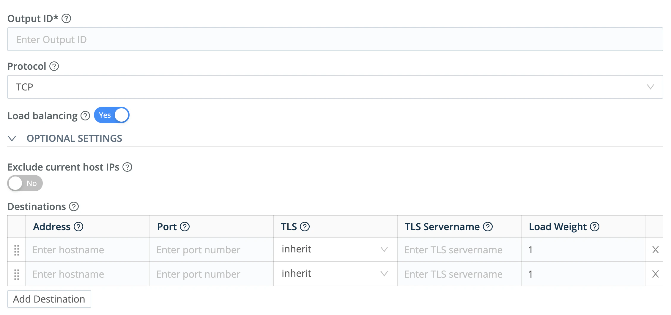Click the Destinations help icon
This screenshot has width=671, height=315.
(x=73, y=206)
